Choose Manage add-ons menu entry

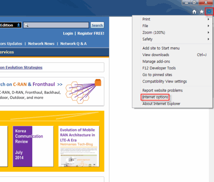(x=156, y=61)
